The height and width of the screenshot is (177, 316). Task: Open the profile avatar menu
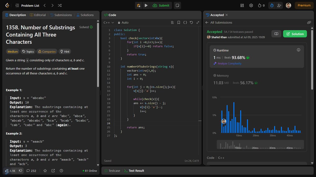[x=289, y=5]
